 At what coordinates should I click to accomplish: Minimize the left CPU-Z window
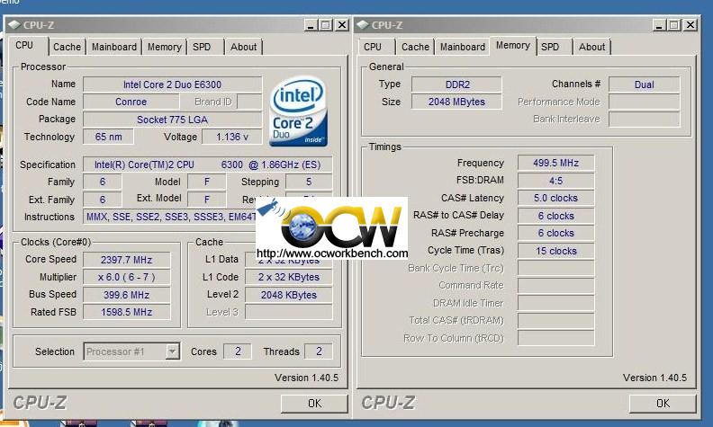pyautogui.click(x=311, y=25)
